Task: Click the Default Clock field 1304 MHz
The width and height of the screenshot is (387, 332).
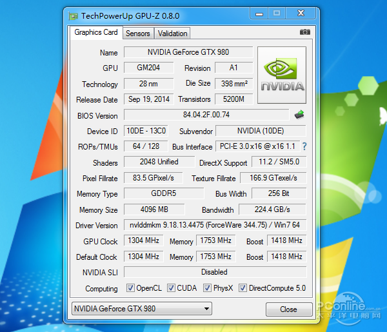Action: (143, 257)
